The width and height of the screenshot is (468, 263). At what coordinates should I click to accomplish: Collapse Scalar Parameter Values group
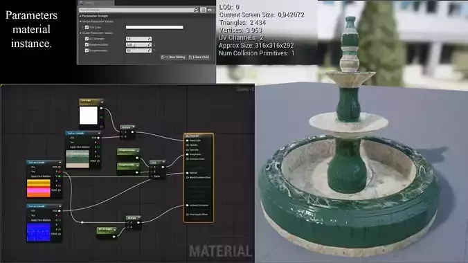(80, 33)
